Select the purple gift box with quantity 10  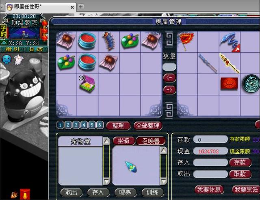point(87,84)
